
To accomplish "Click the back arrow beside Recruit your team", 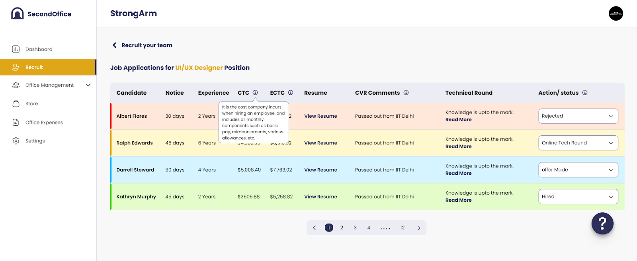I will click(115, 45).
